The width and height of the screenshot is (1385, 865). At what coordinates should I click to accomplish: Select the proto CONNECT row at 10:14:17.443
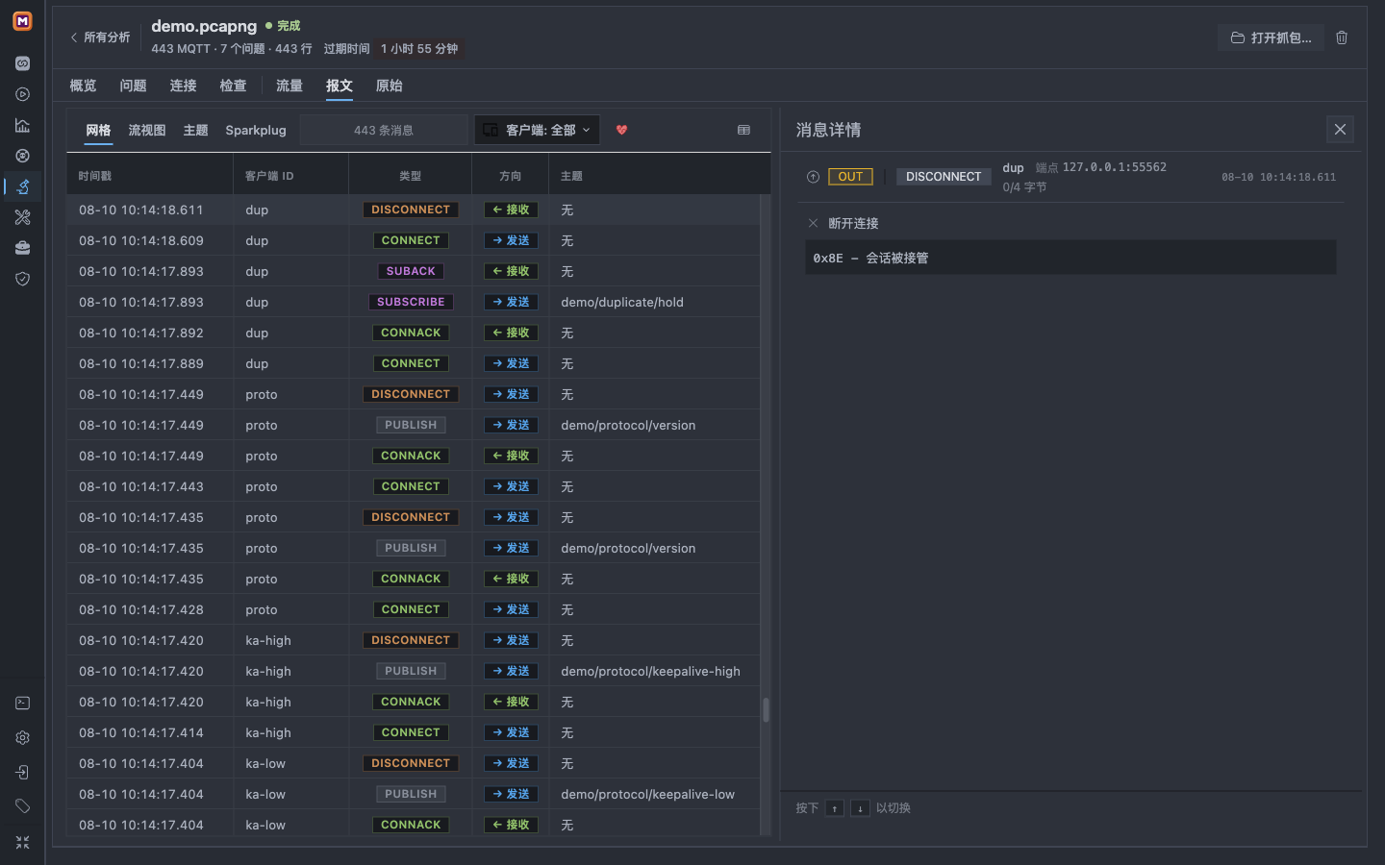click(414, 486)
